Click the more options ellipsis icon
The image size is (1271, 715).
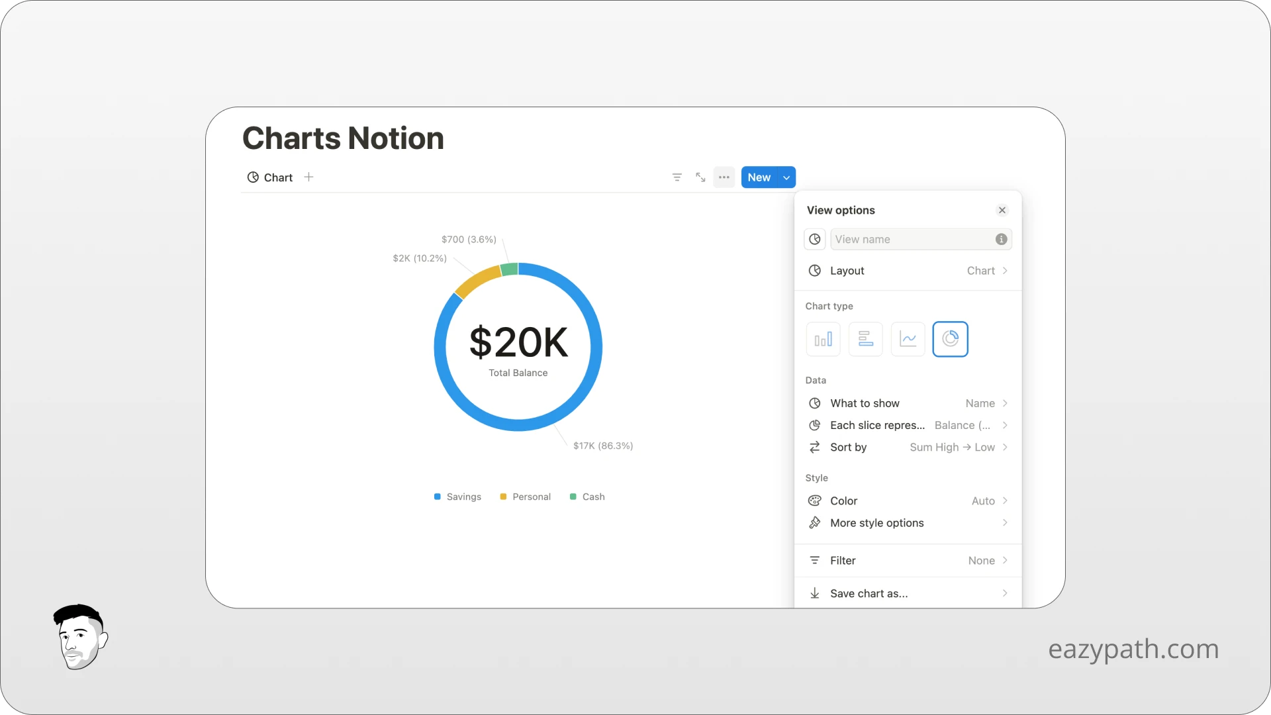[724, 177]
